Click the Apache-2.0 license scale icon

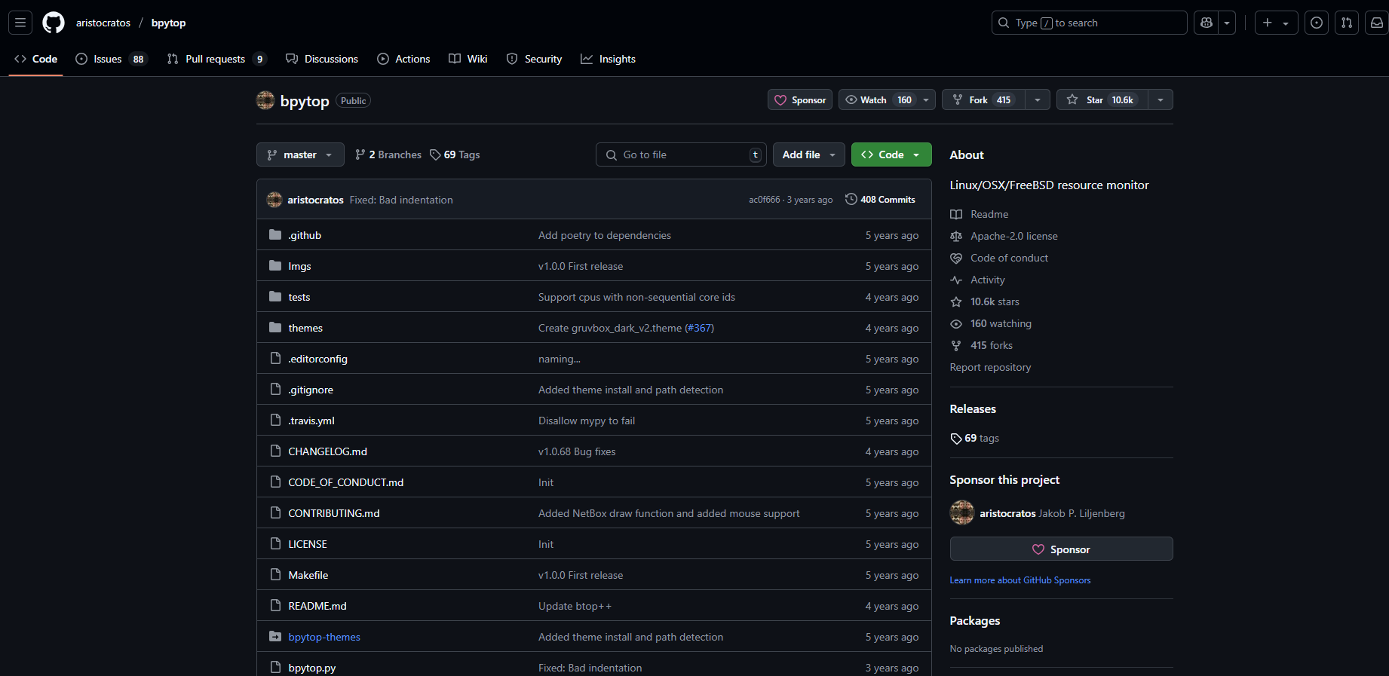(x=956, y=236)
